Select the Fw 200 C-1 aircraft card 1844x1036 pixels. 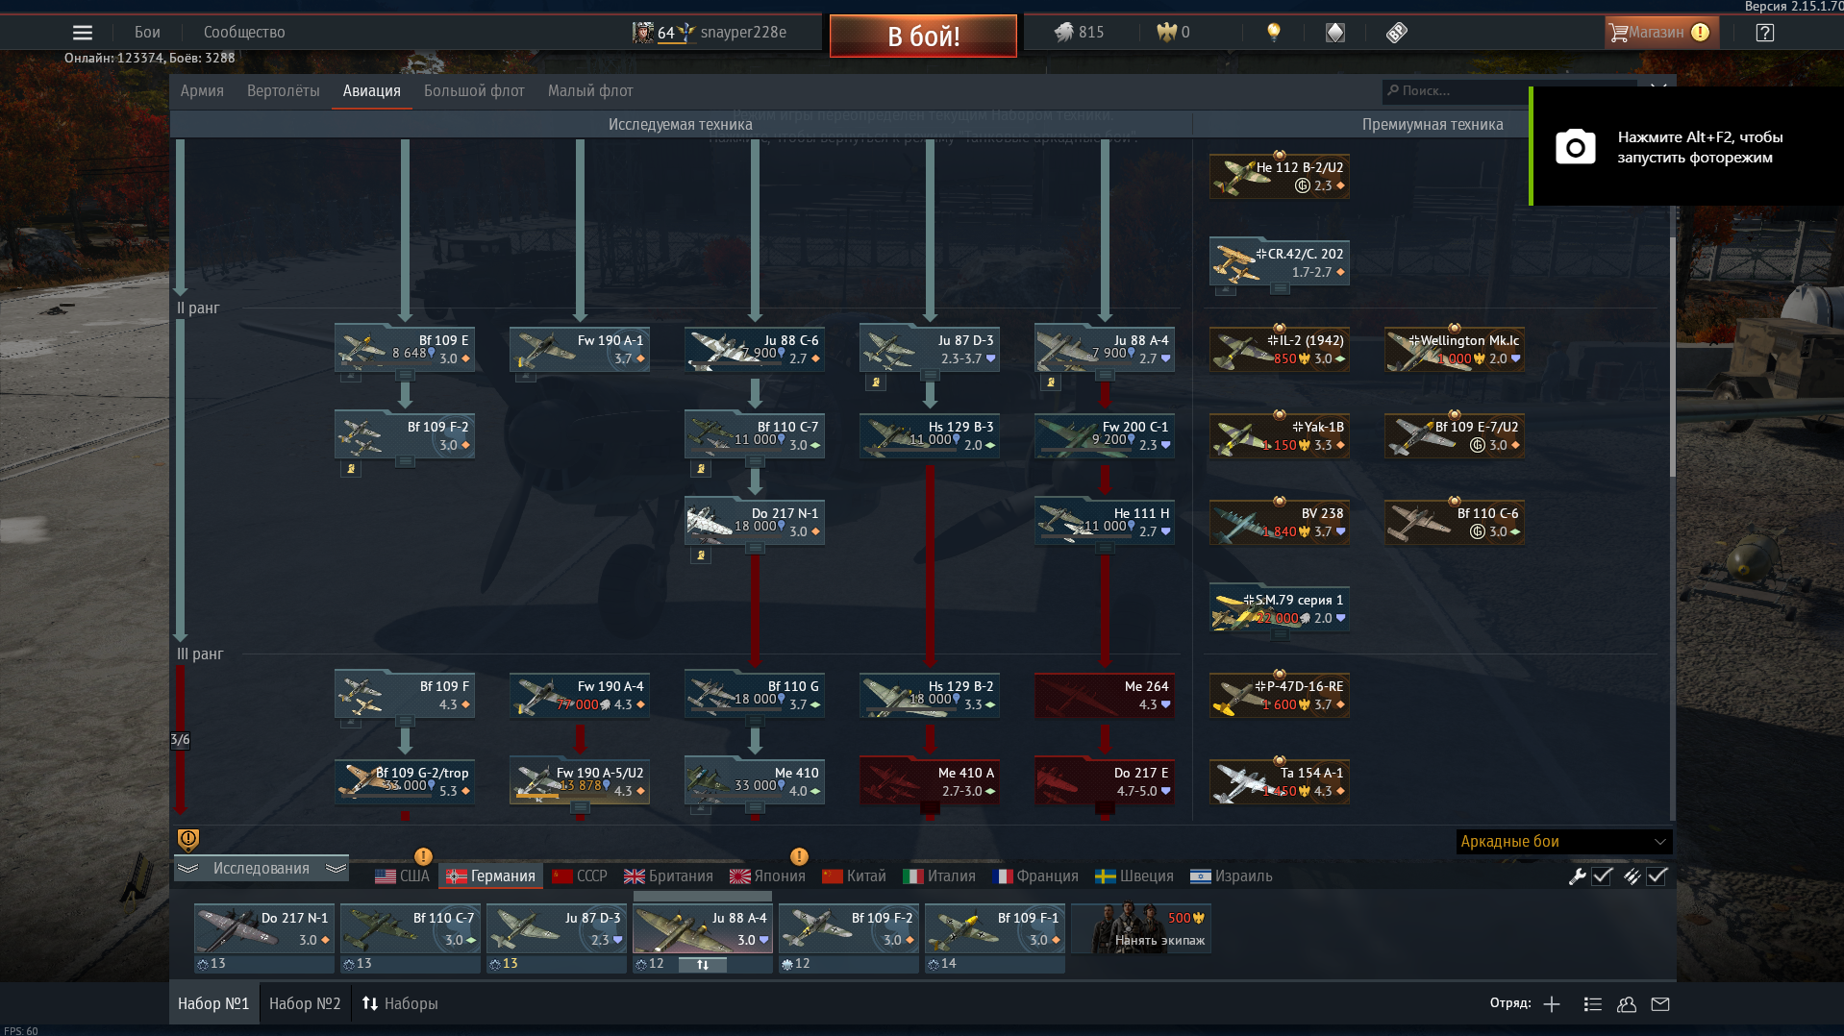1105,434
